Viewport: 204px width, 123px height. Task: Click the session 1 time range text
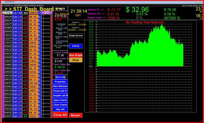click(77, 24)
